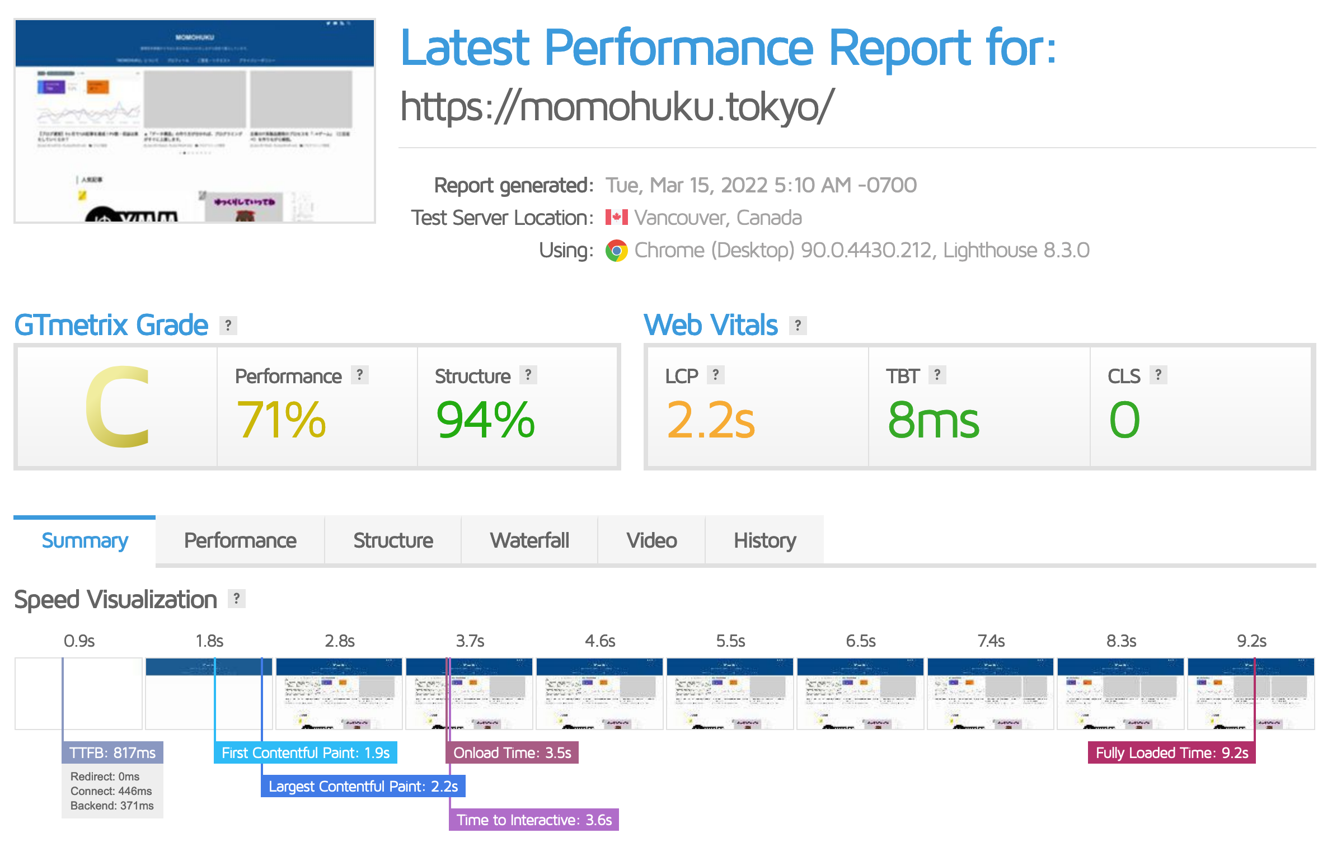Viewport: 1332px width, 847px height.
Task: Click the CLS help question mark
Action: [1158, 374]
